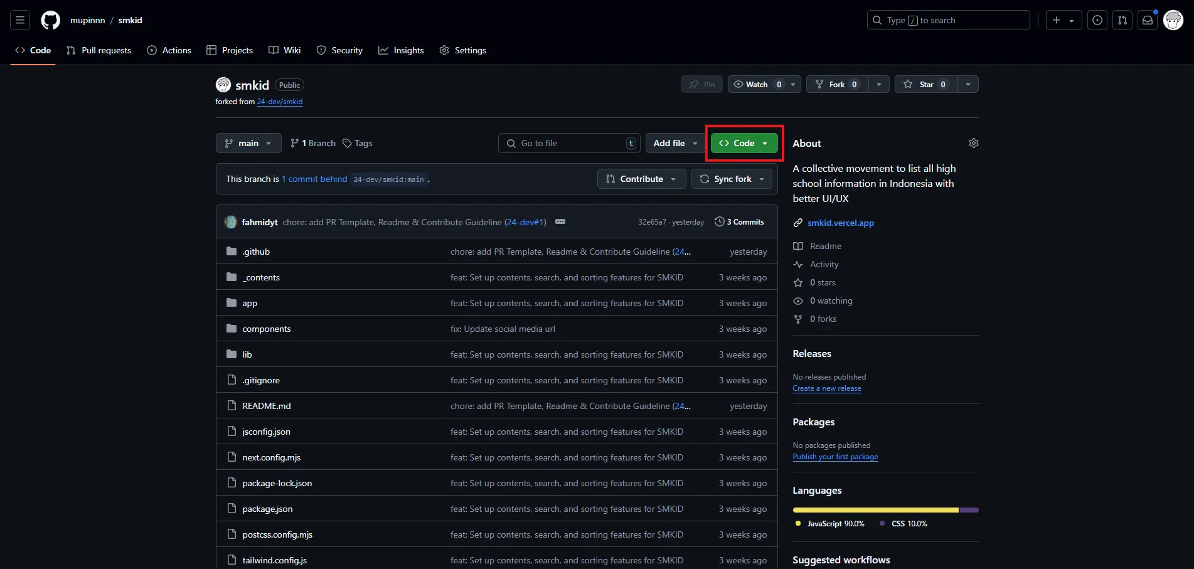The height and width of the screenshot is (569, 1194).
Task: Focus the Type / to search box
Action: (948, 20)
